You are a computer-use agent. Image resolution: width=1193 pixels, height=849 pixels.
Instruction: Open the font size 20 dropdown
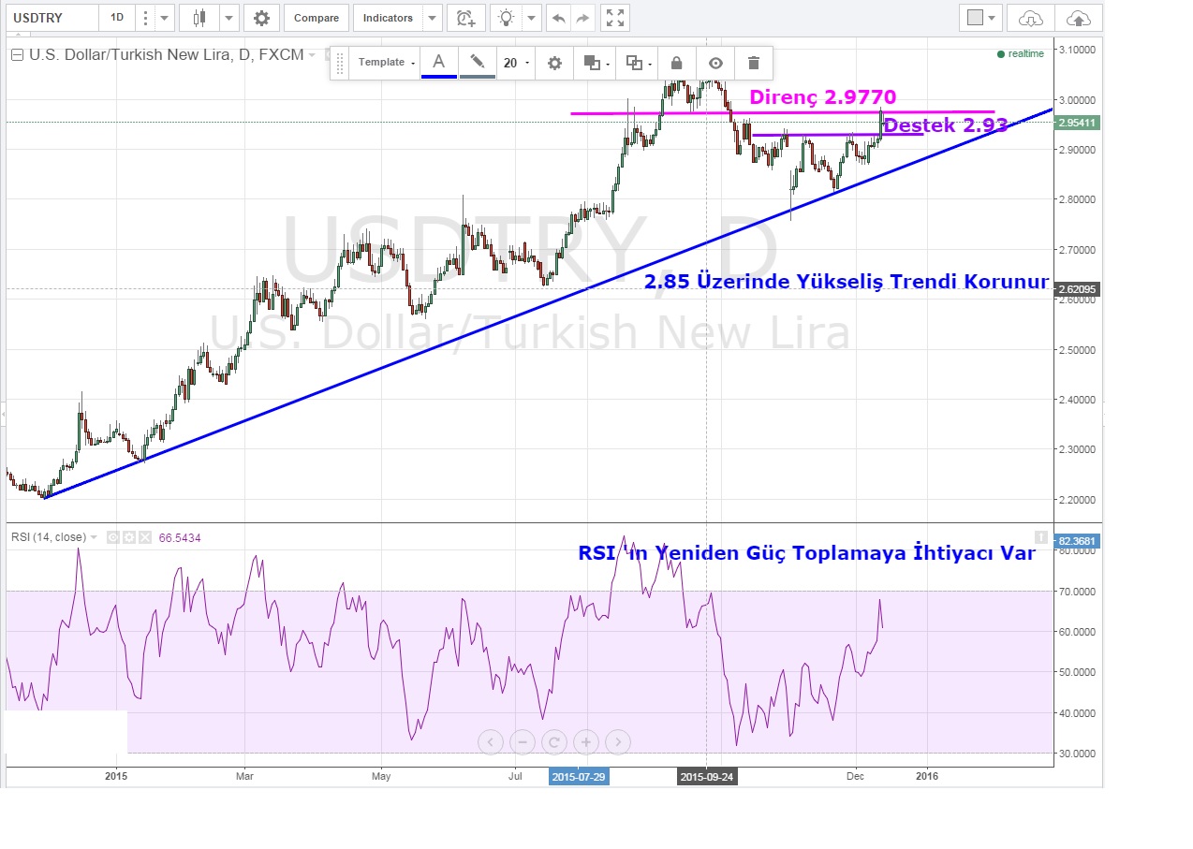516,63
